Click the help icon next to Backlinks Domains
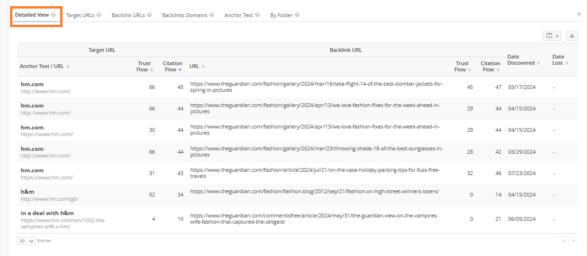 (211, 15)
